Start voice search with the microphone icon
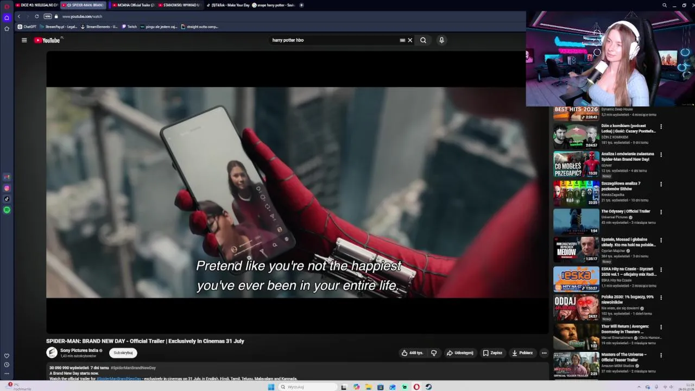The height and width of the screenshot is (391, 695). 441,40
